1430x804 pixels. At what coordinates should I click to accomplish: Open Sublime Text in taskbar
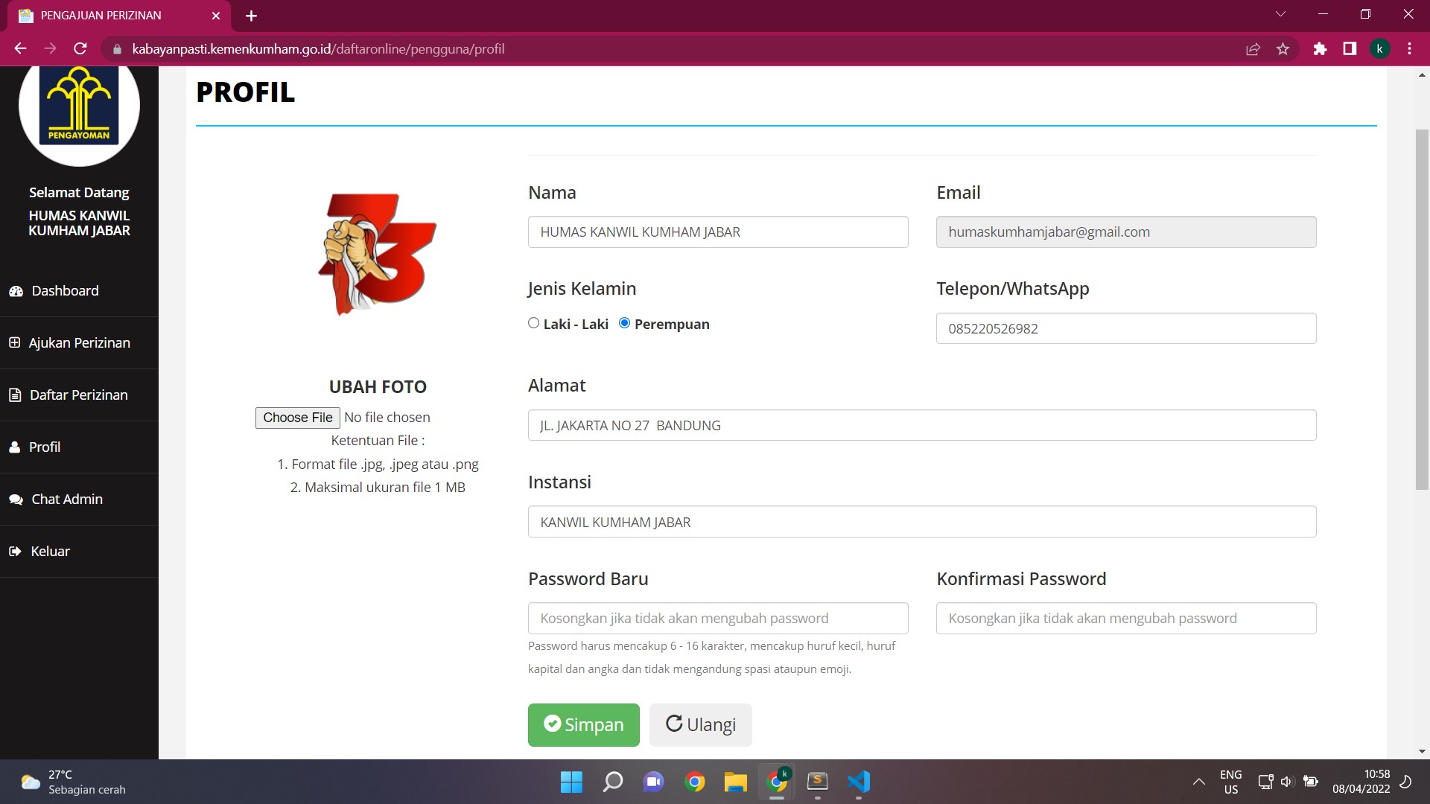[x=818, y=782]
